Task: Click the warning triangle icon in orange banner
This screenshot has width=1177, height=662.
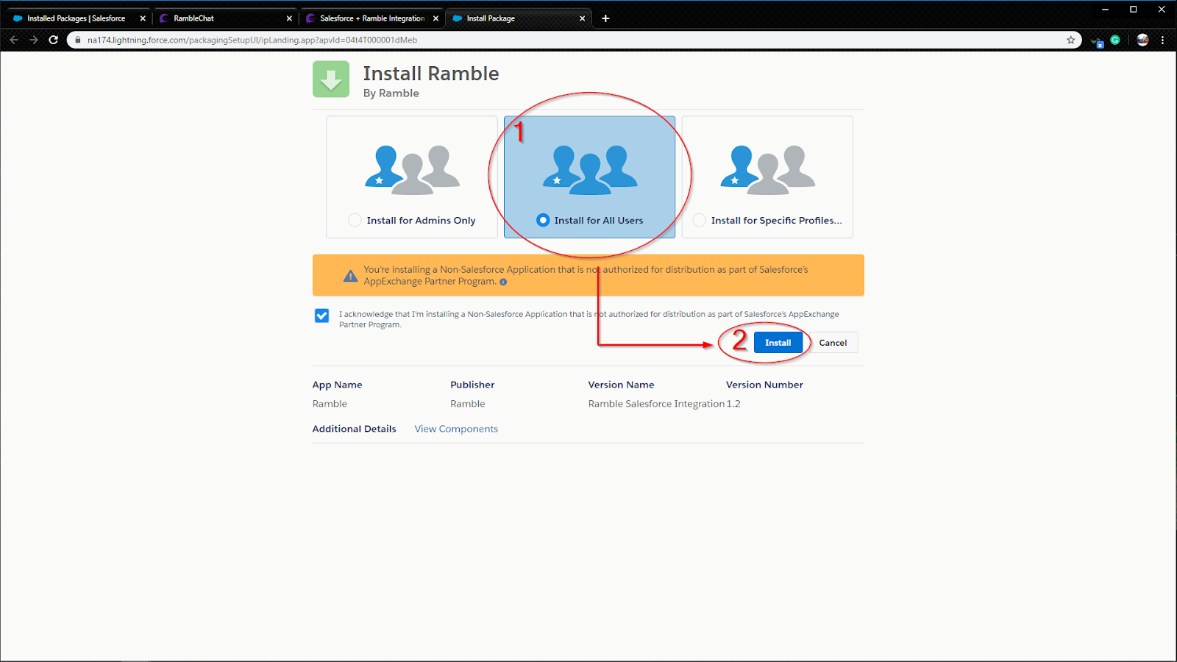Action: coord(351,276)
